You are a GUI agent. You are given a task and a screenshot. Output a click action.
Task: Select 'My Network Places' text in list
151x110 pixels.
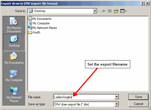coord(45,28)
